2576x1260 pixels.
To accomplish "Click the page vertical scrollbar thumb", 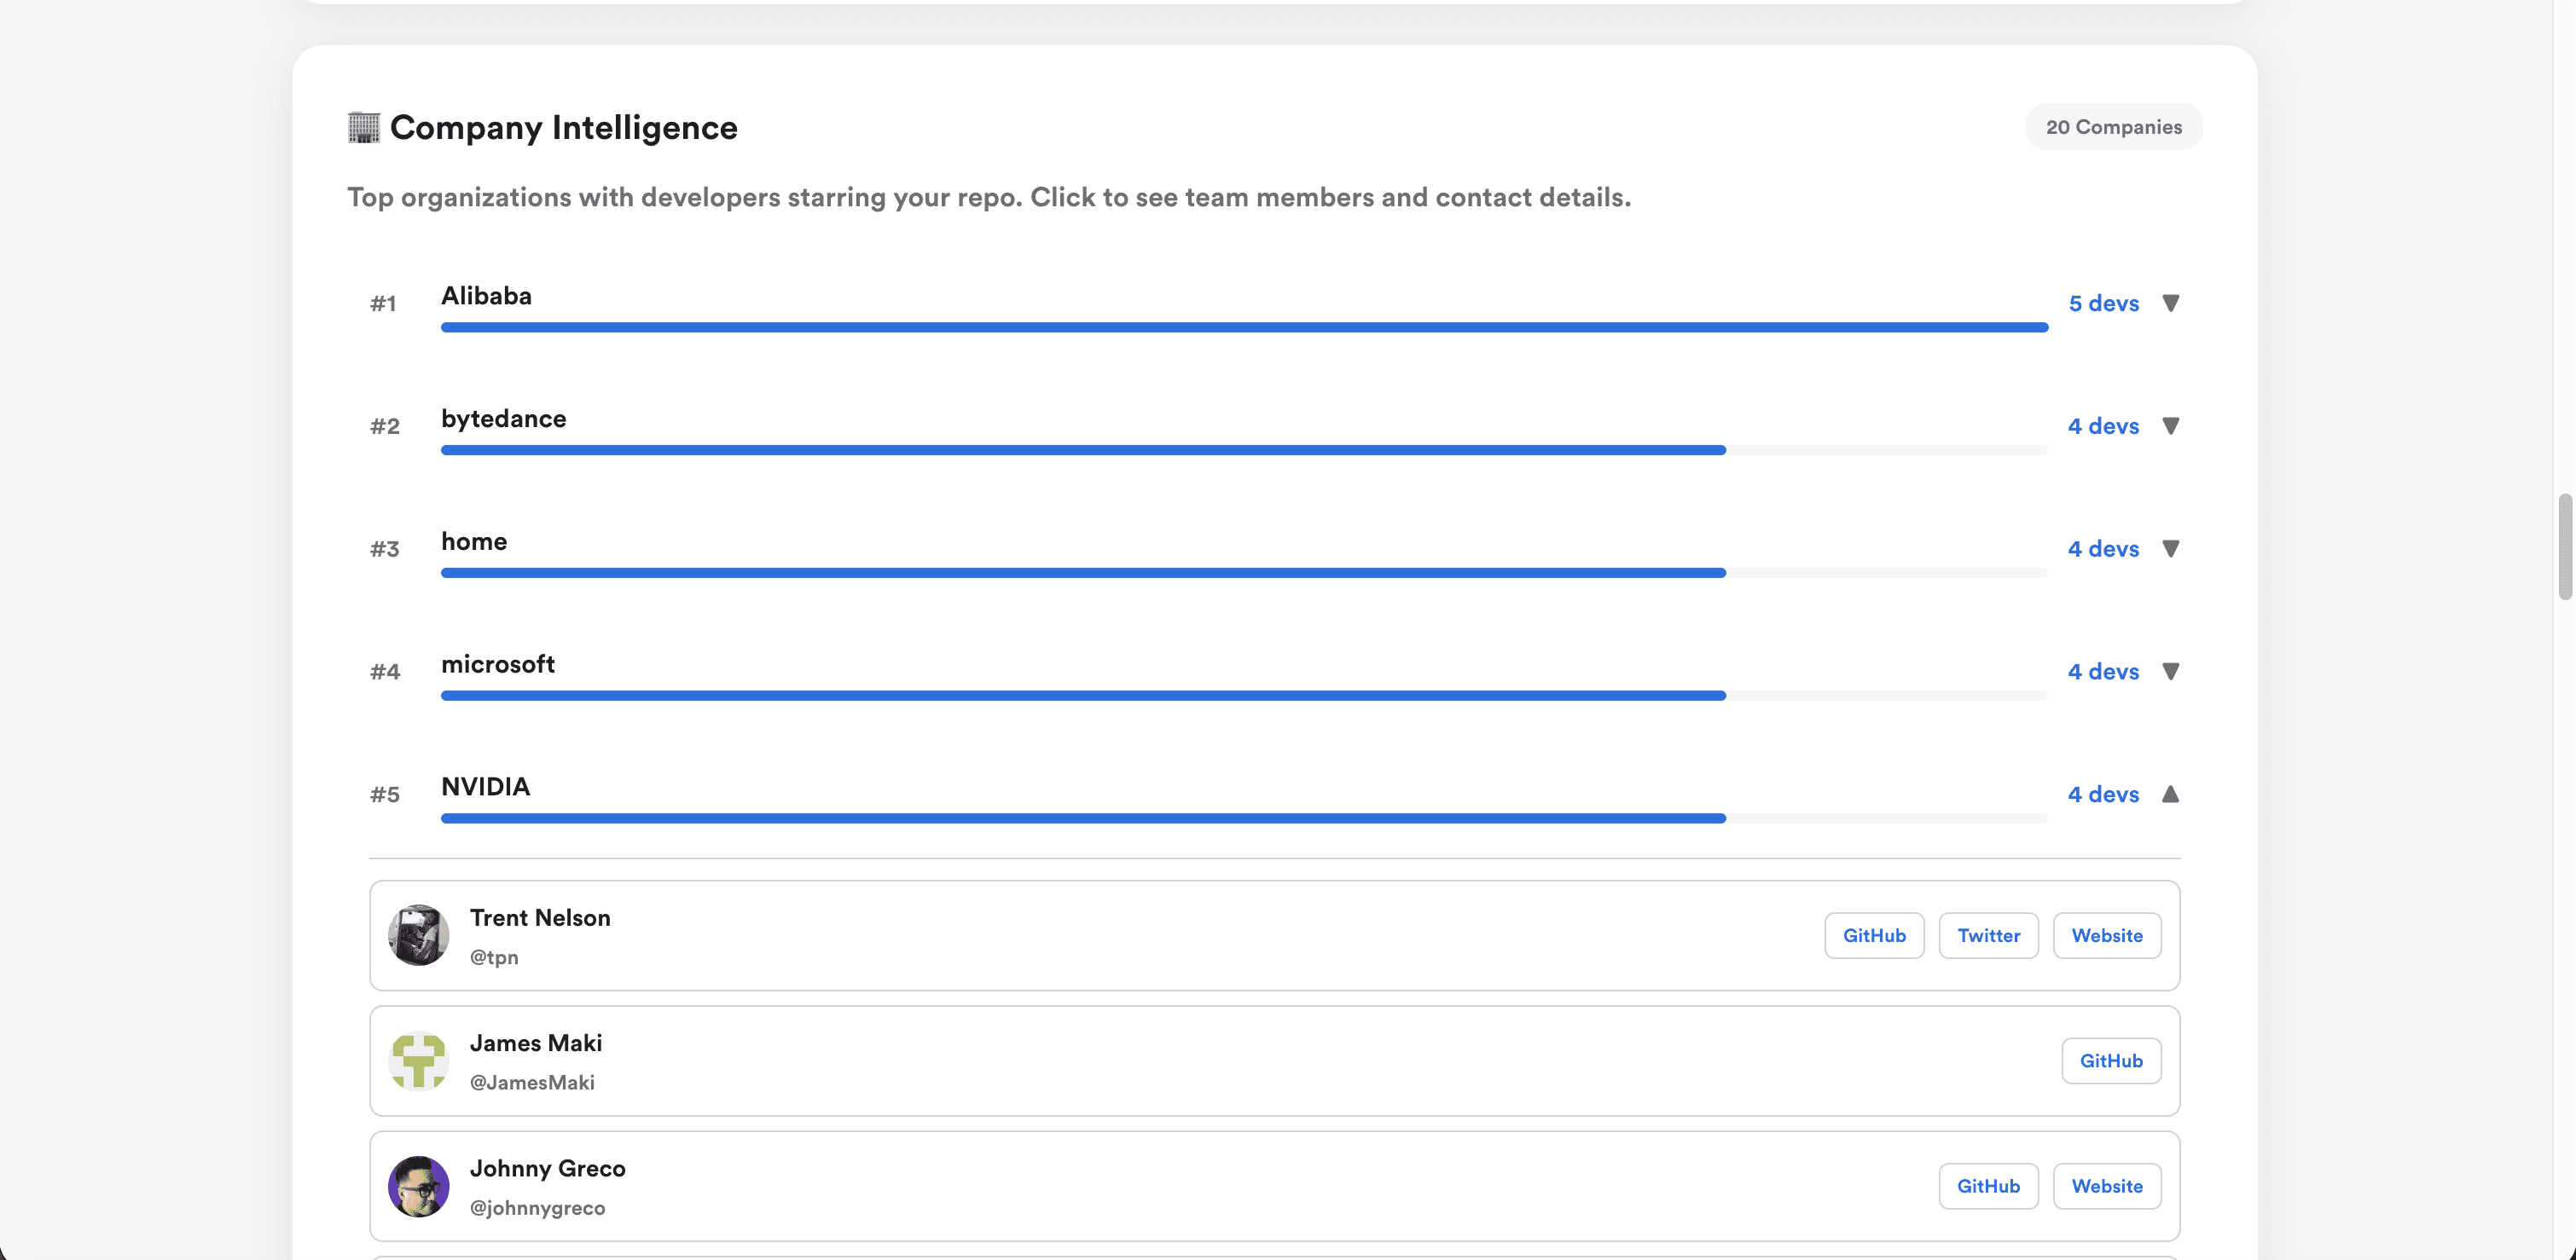I will pos(2565,546).
